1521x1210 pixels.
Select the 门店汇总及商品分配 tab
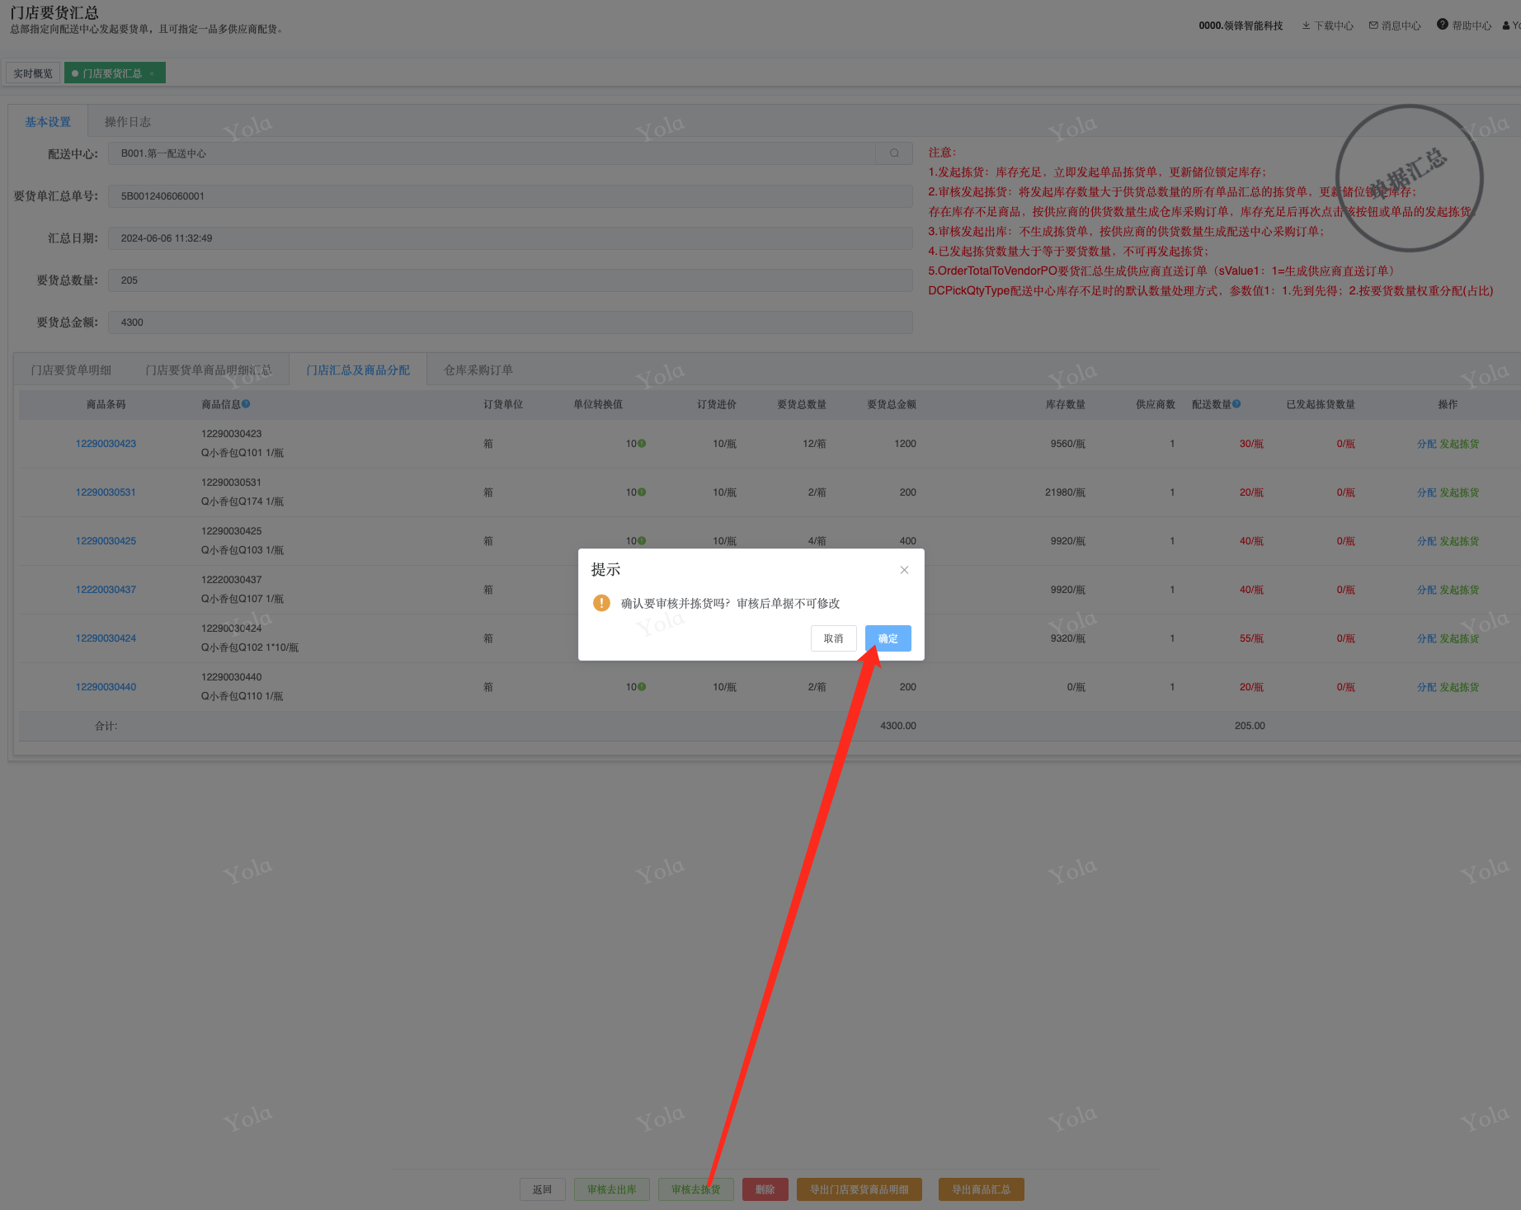tap(358, 370)
